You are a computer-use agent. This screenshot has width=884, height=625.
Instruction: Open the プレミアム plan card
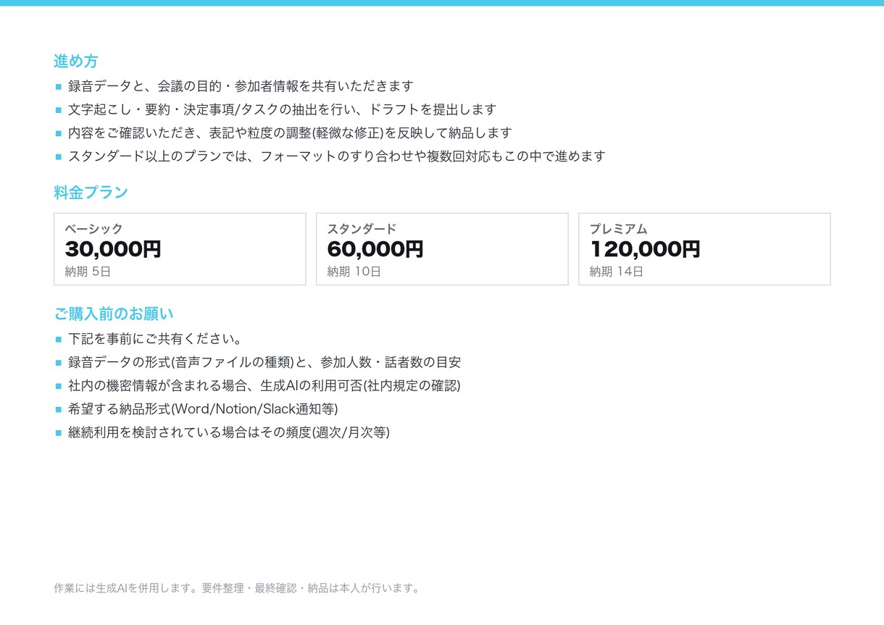click(704, 249)
